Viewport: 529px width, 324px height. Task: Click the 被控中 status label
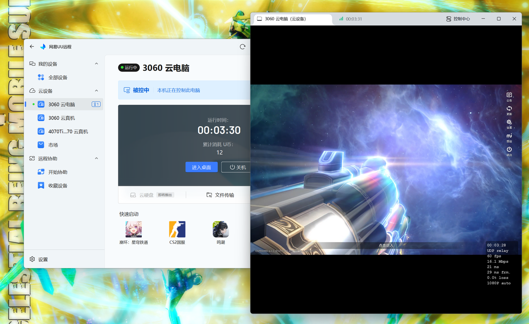137,90
